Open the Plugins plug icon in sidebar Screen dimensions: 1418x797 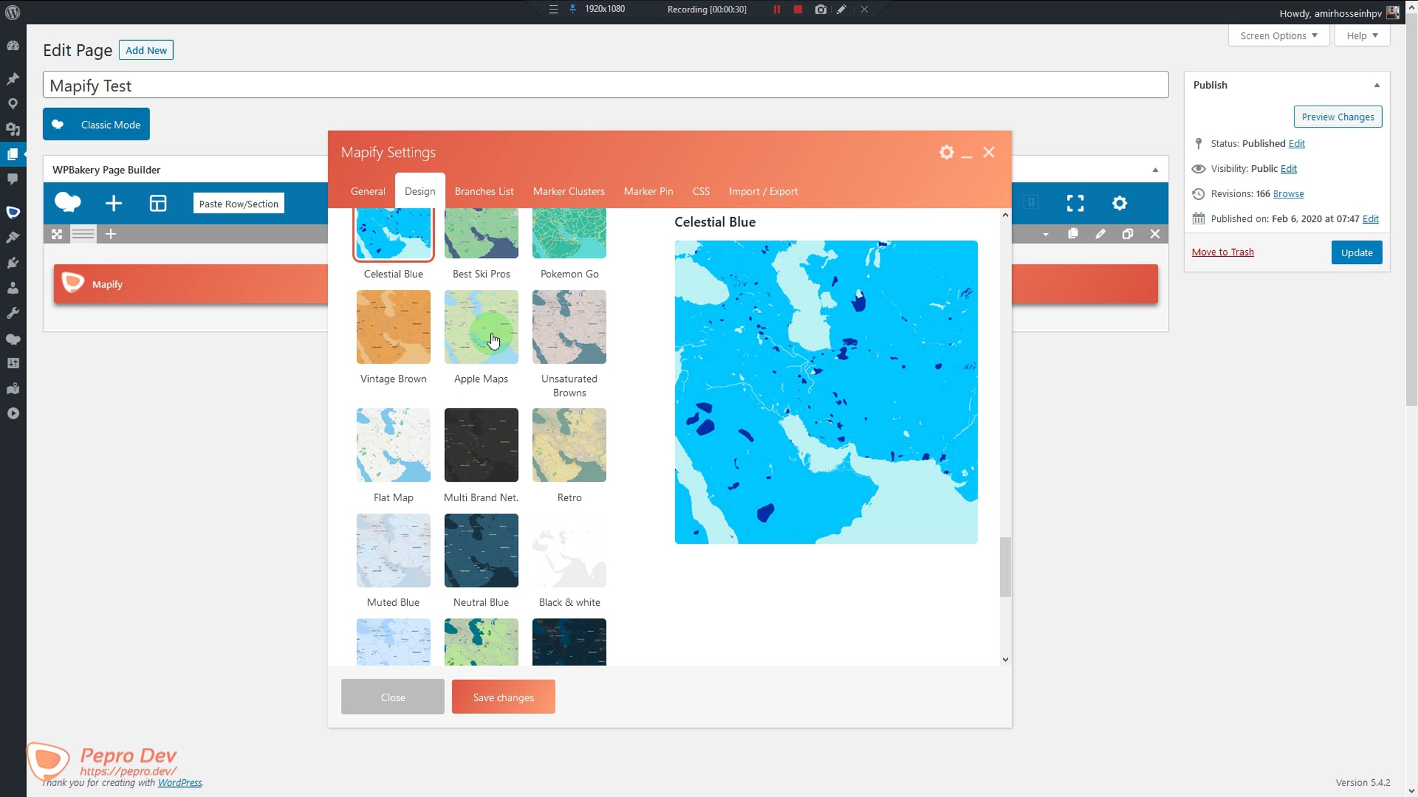(x=12, y=263)
